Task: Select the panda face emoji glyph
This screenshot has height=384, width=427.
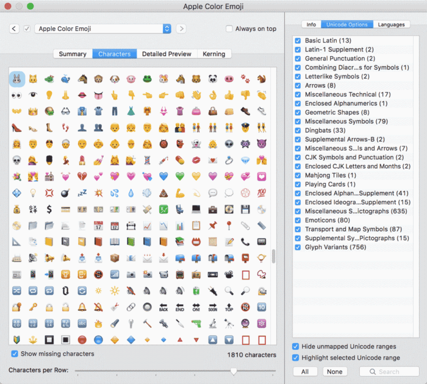Action: coord(213,79)
